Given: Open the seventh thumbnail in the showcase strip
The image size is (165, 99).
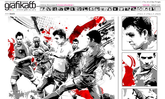Looking at the screenshot, I should [79, 9].
